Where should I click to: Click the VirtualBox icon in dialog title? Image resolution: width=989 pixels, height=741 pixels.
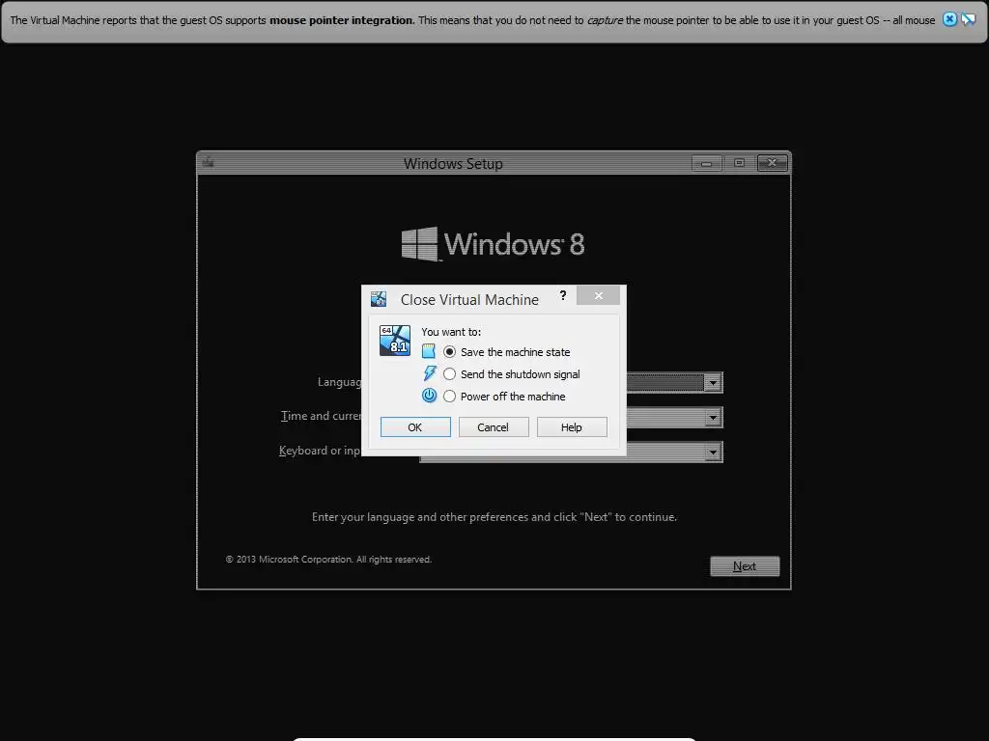pyautogui.click(x=379, y=299)
